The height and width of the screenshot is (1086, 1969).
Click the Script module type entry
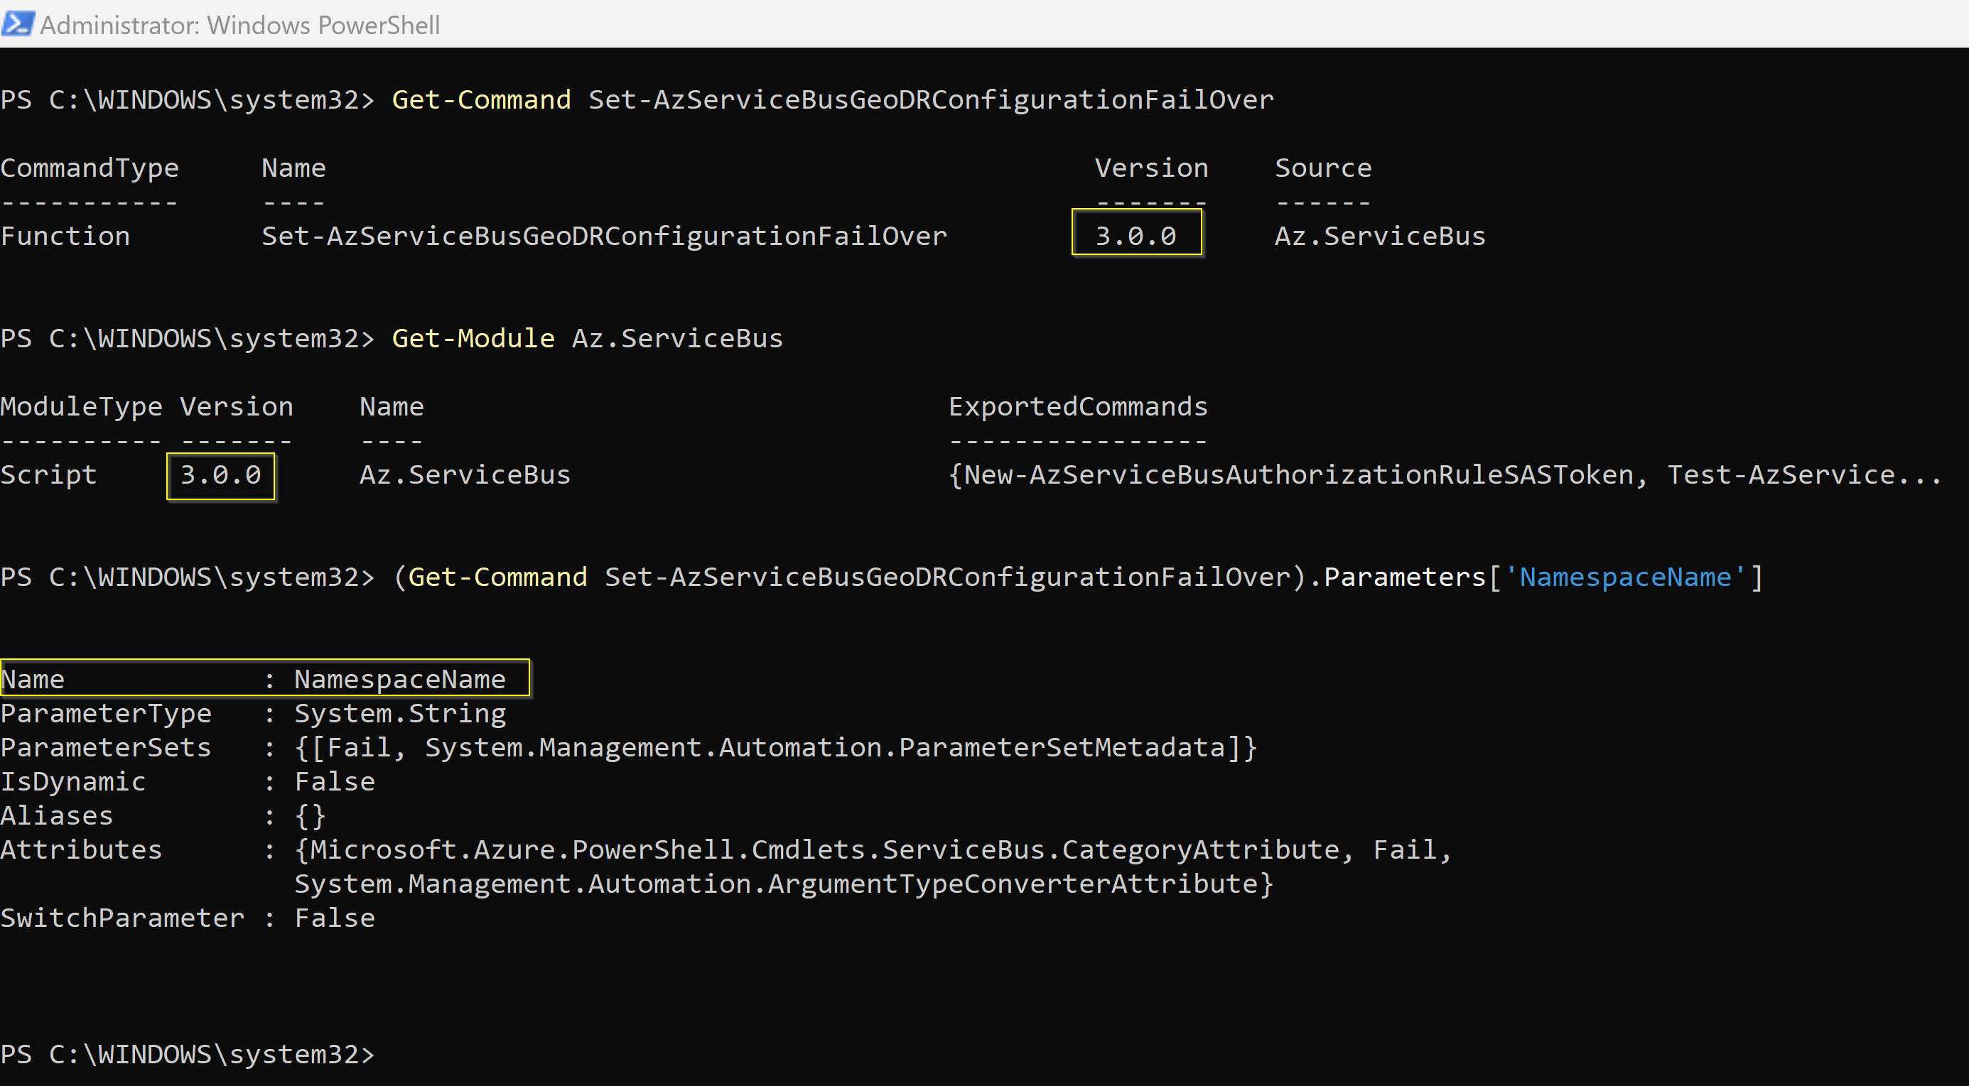click(x=49, y=474)
